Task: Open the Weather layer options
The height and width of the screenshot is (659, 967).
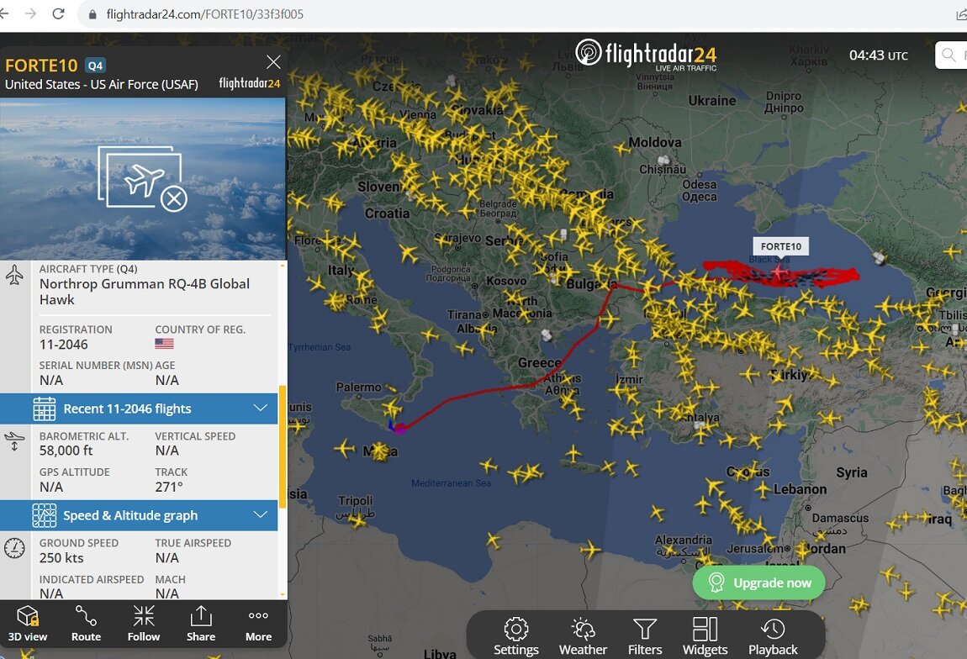Action: 583,637
